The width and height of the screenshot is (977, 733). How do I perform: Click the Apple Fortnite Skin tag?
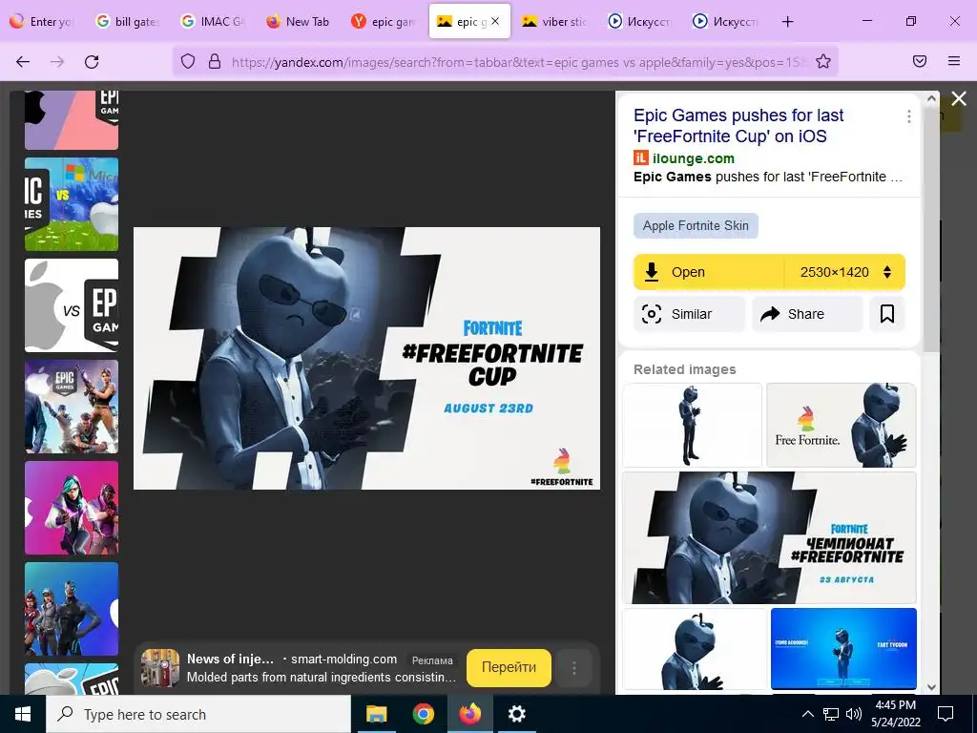(696, 225)
